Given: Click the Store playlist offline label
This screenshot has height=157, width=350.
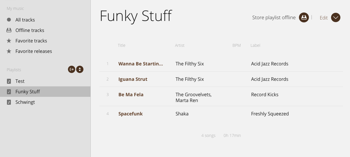Looking at the screenshot, I should pyautogui.click(x=274, y=17).
